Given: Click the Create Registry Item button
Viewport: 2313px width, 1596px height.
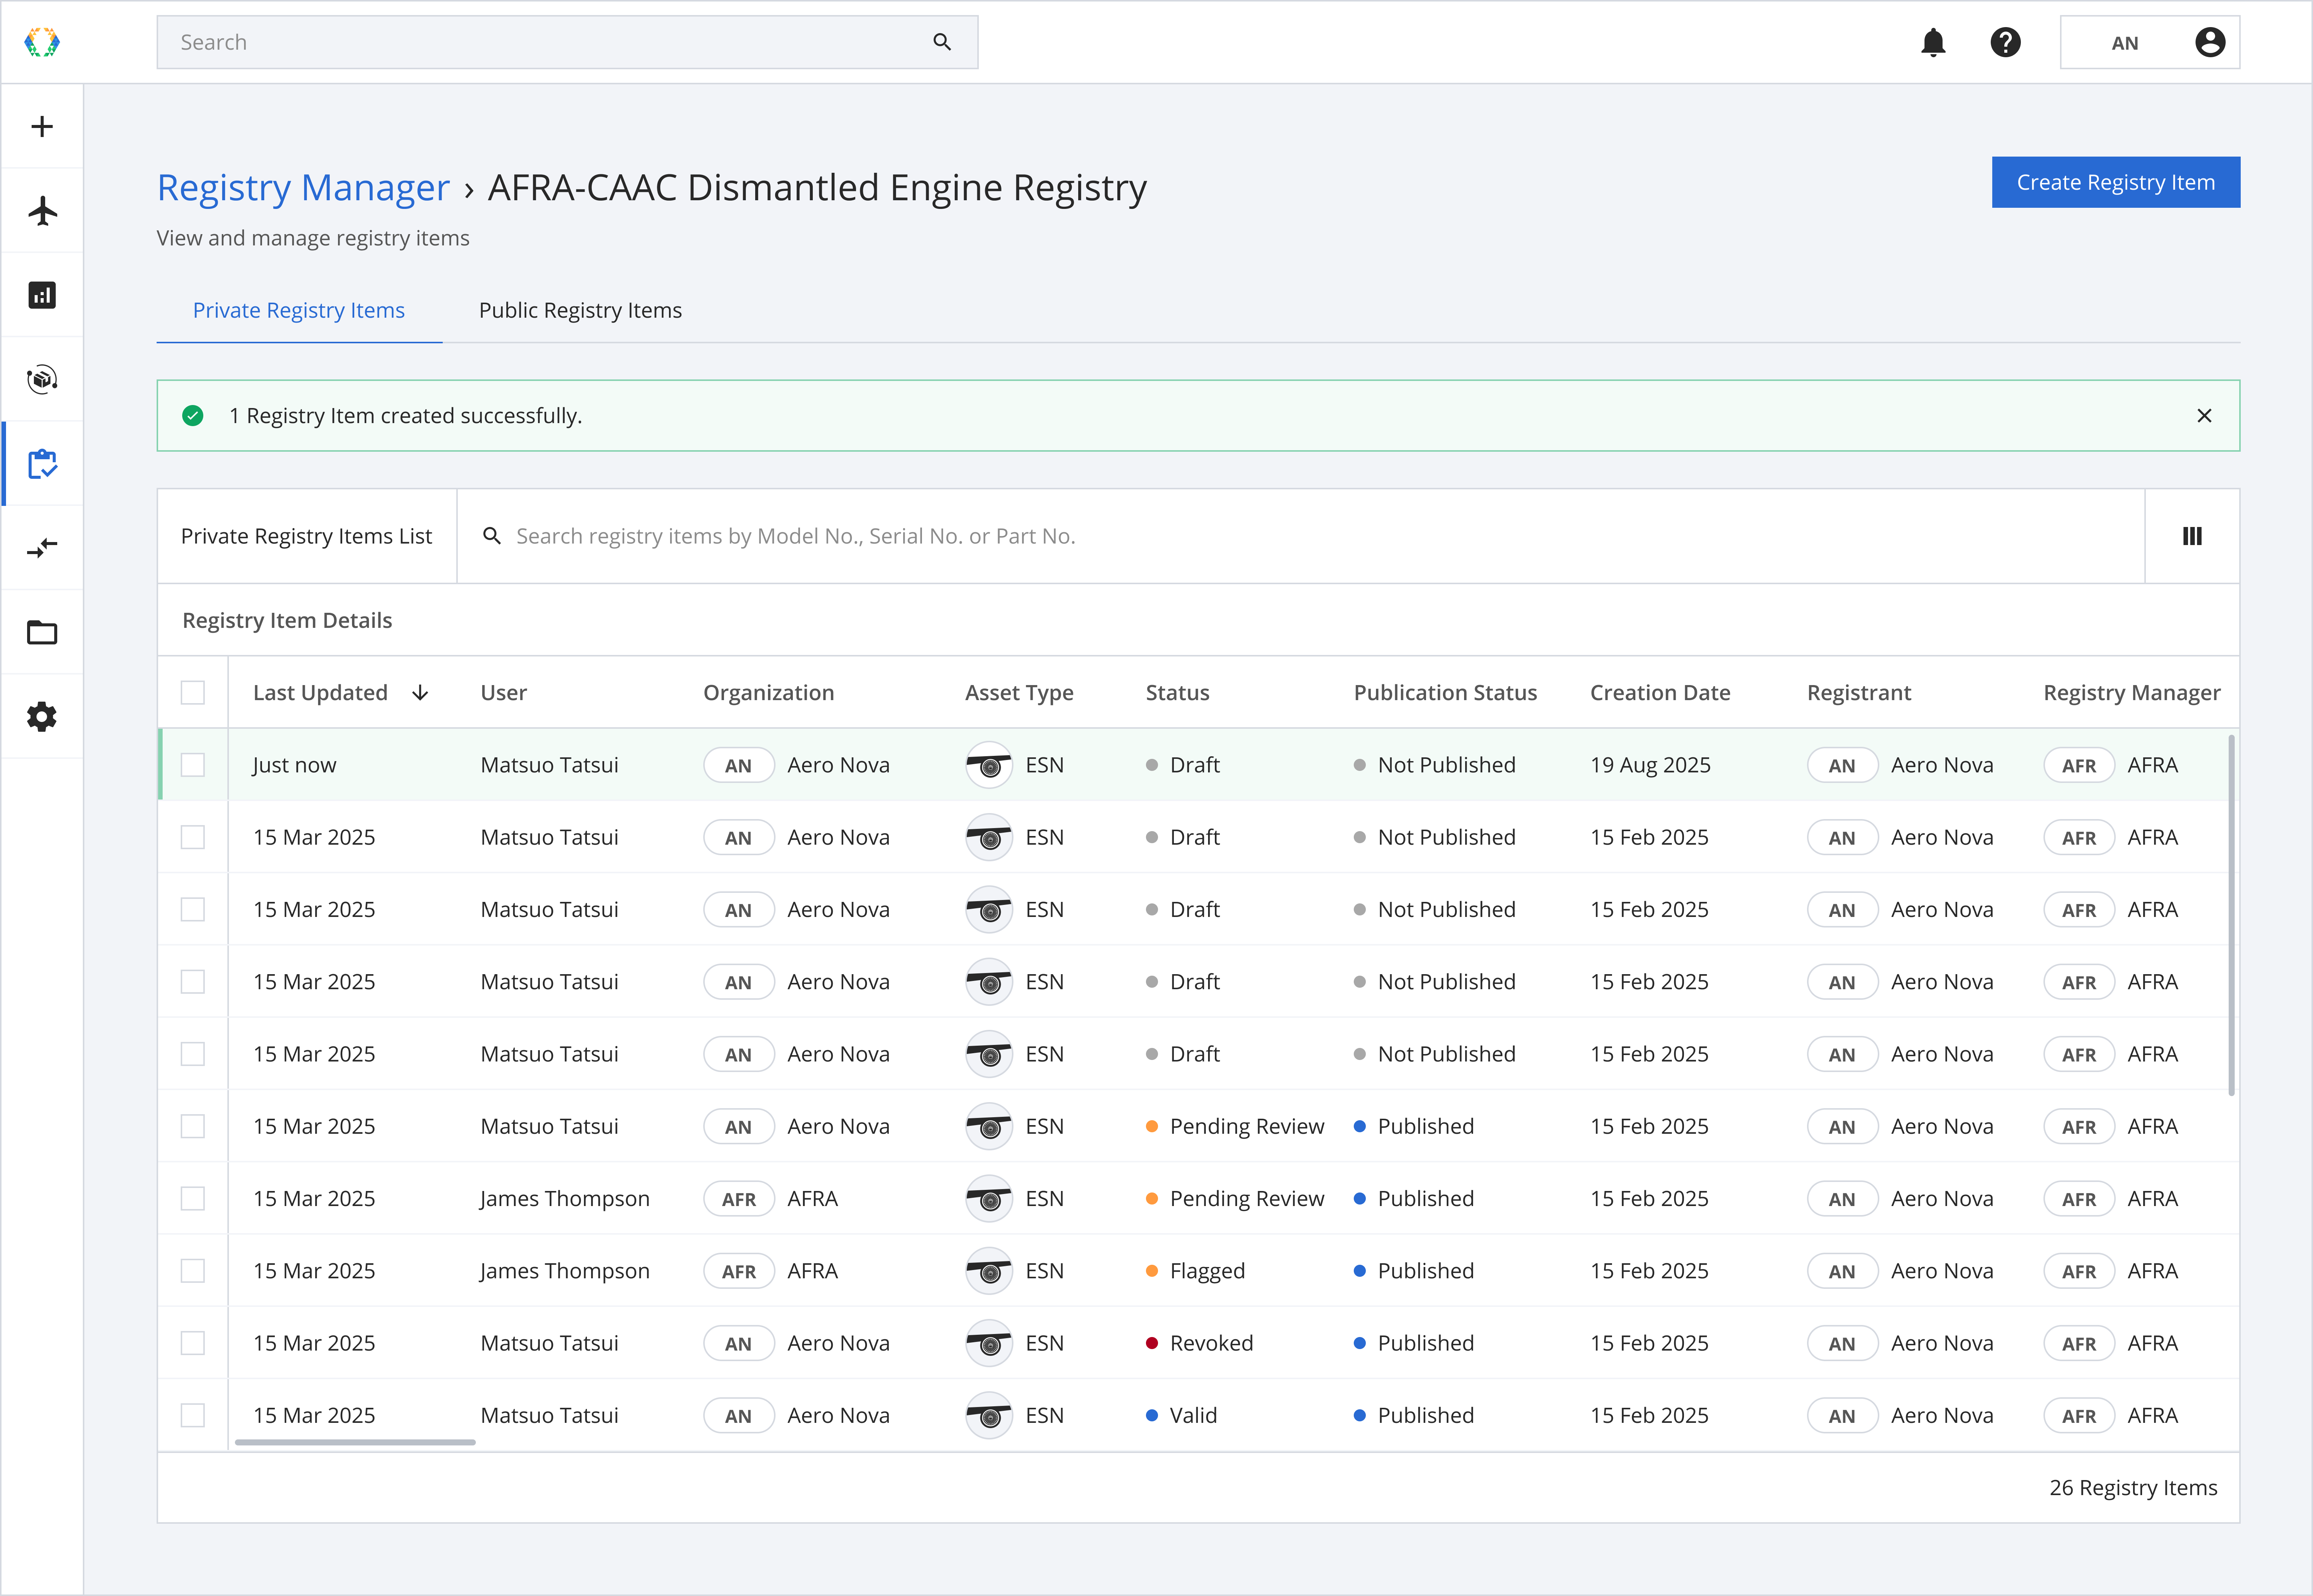Looking at the screenshot, I should click(2115, 183).
